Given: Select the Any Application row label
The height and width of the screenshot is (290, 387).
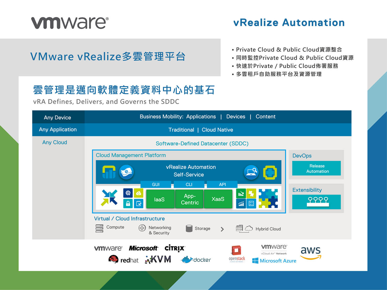Looking at the screenshot, I should pyautogui.click(x=58, y=130).
